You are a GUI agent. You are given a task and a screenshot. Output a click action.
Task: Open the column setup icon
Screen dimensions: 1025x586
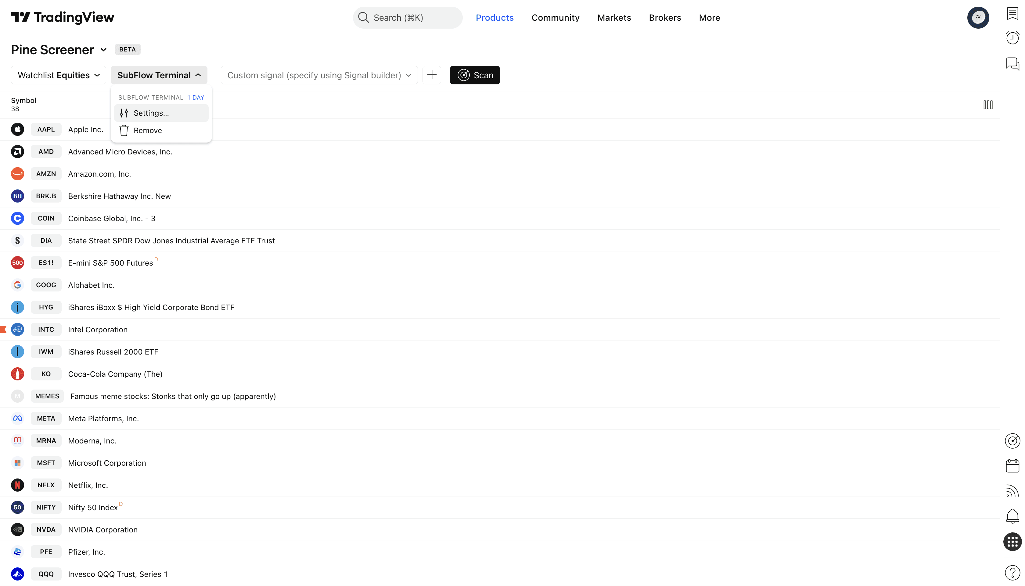[x=987, y=105]
